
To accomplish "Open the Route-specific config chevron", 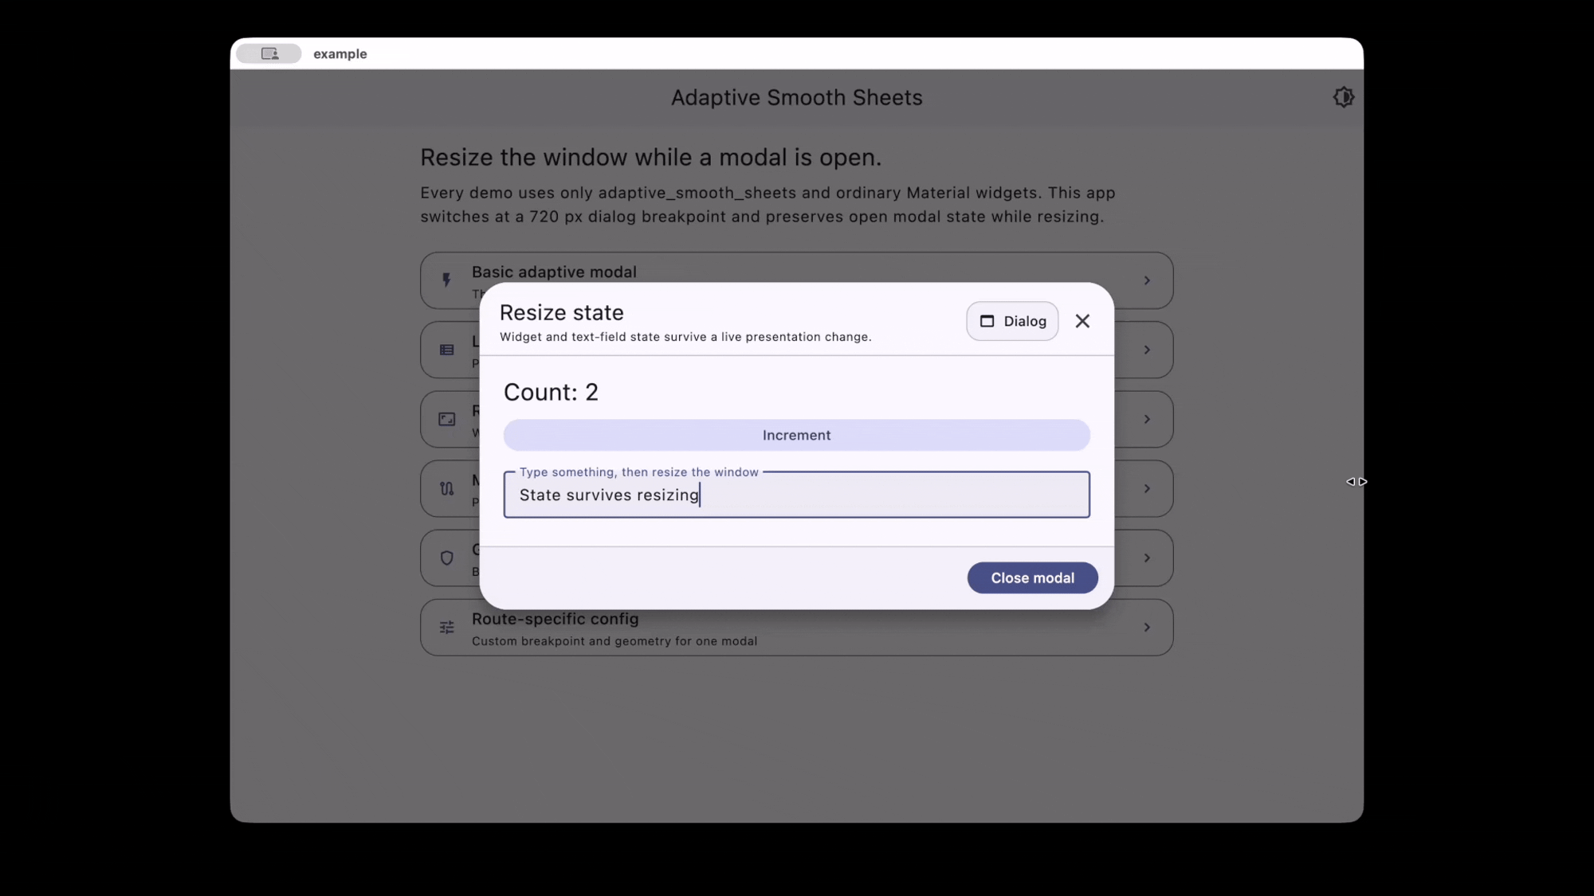I will pyautogui.click(x=1147, y=628).
